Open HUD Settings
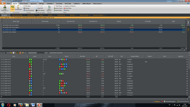190x107 pixels. click(40, 10)
